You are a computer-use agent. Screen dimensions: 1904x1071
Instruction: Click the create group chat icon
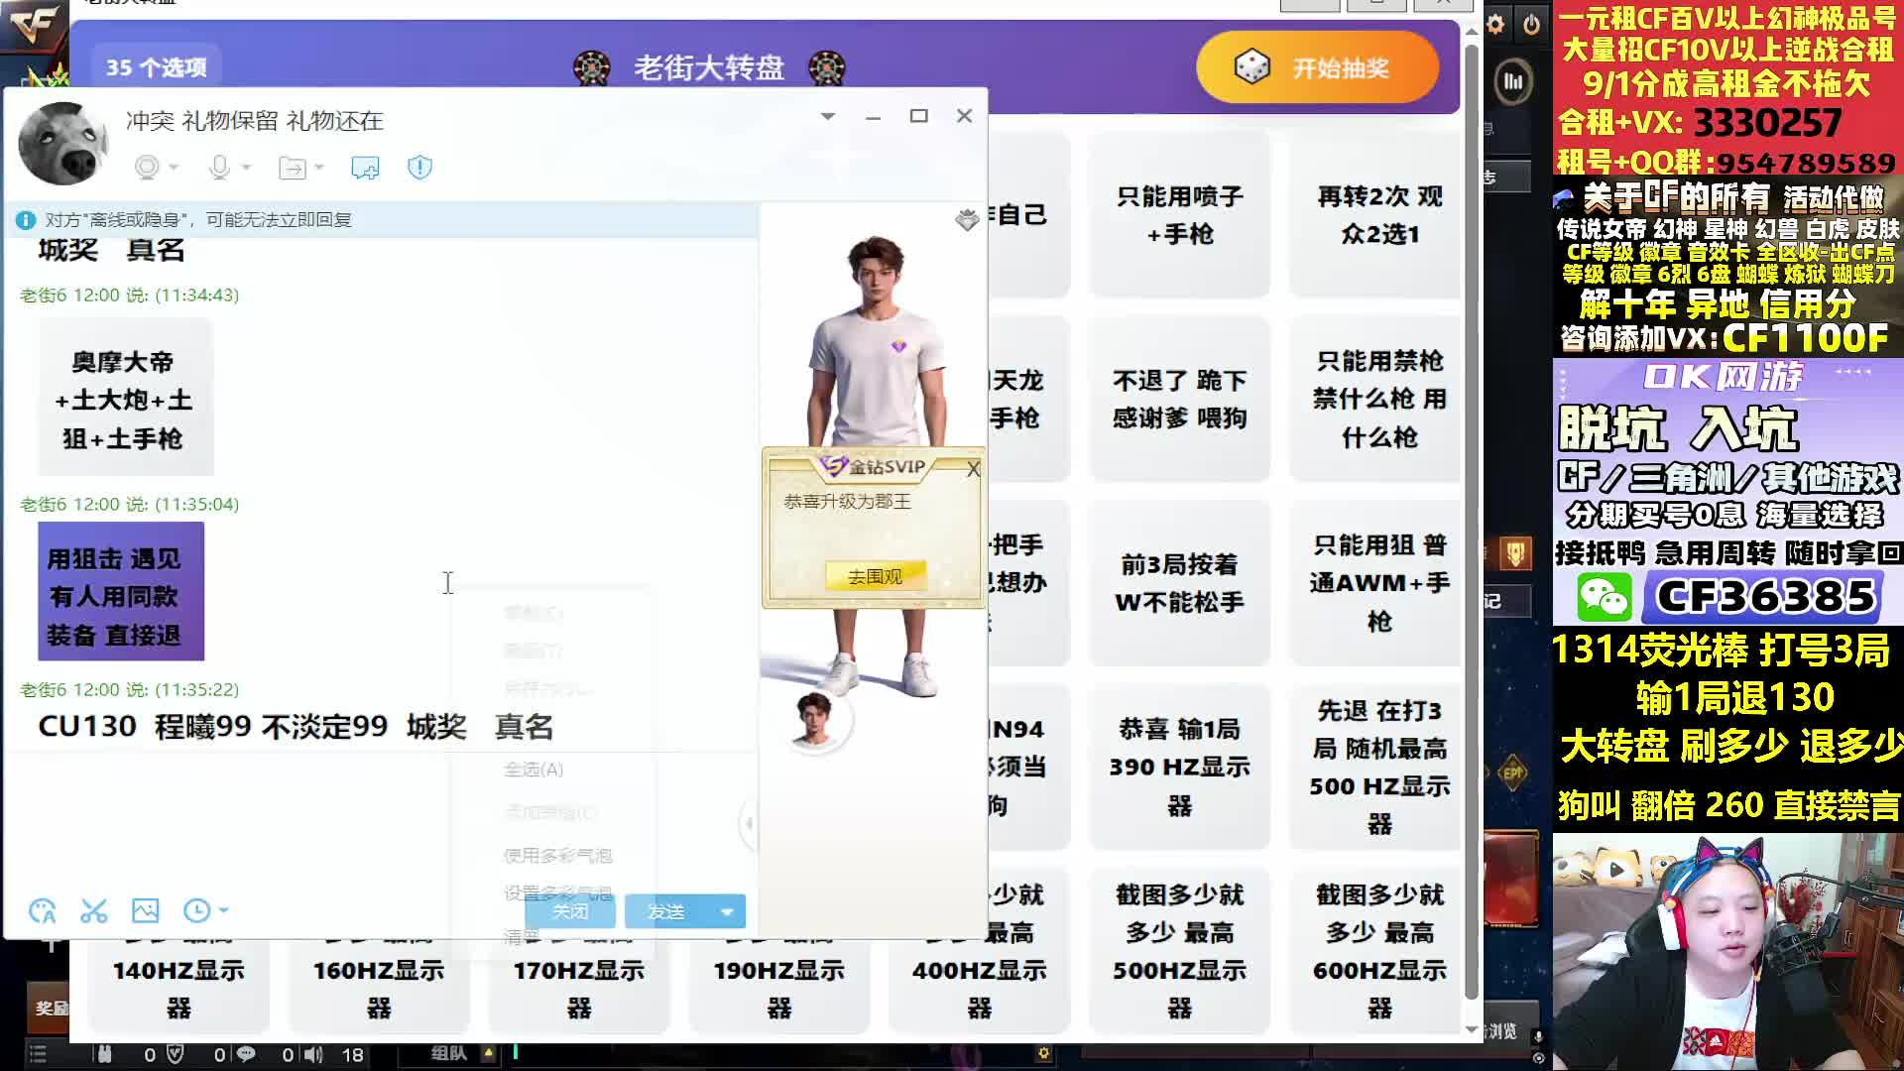pos(365,168)
